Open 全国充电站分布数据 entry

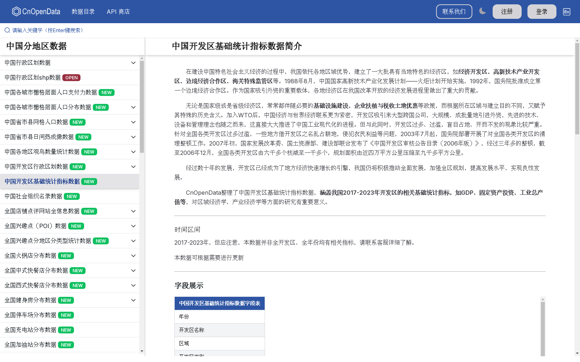coord(70,330)
